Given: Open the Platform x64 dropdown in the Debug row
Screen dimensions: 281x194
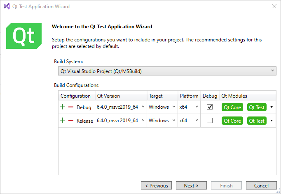Looking at the screenshot, I should pos(189,107).
